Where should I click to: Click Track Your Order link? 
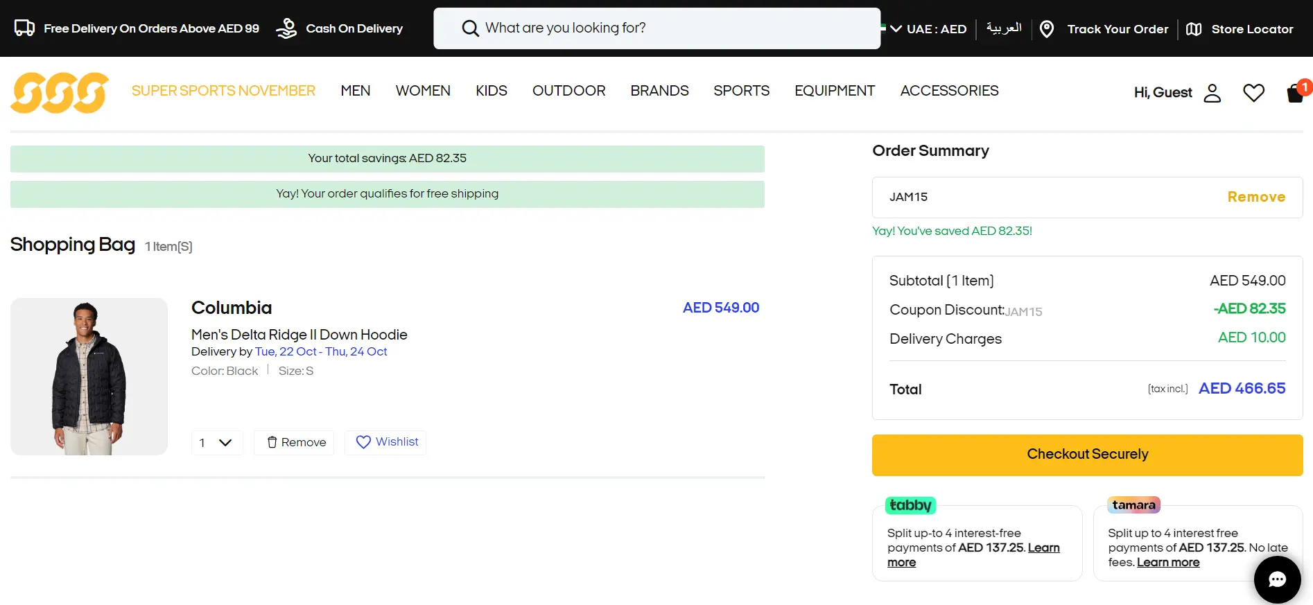click(1118, 29)
